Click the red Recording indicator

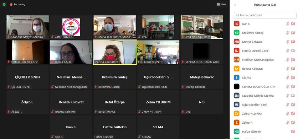[17, 4]
